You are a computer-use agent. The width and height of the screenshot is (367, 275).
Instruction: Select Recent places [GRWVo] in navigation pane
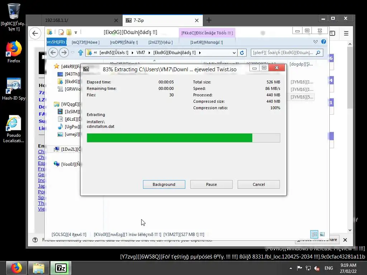pos(70,89)
